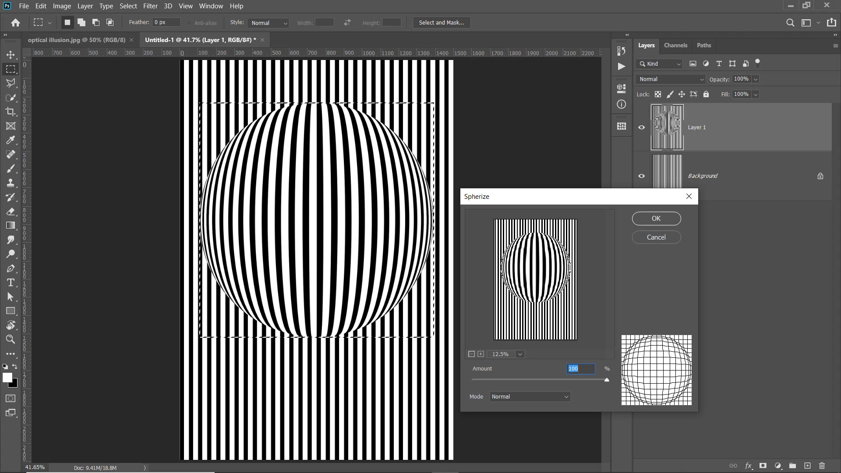
Task: Select the Crop tool
Action: (11, 112)
